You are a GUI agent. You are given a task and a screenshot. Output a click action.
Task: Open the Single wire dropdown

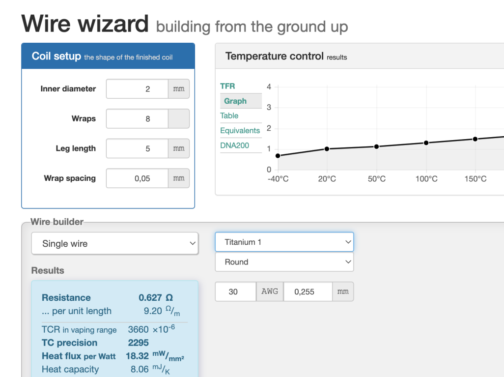coord(115,243)
